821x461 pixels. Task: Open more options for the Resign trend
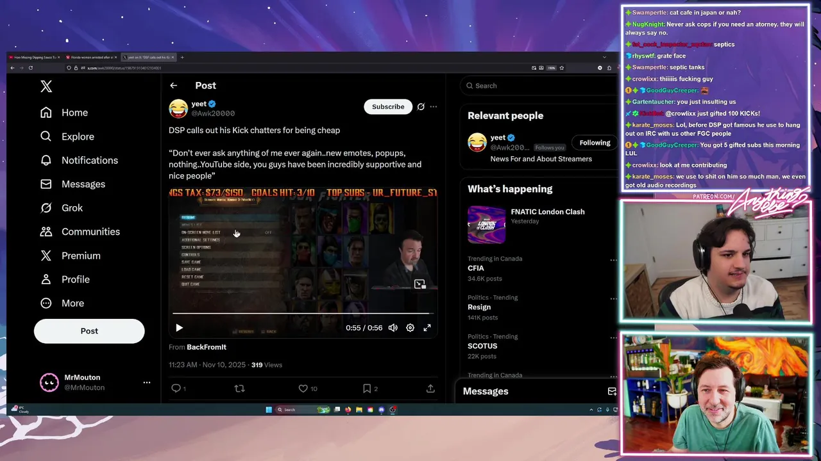tap(613, 298)
